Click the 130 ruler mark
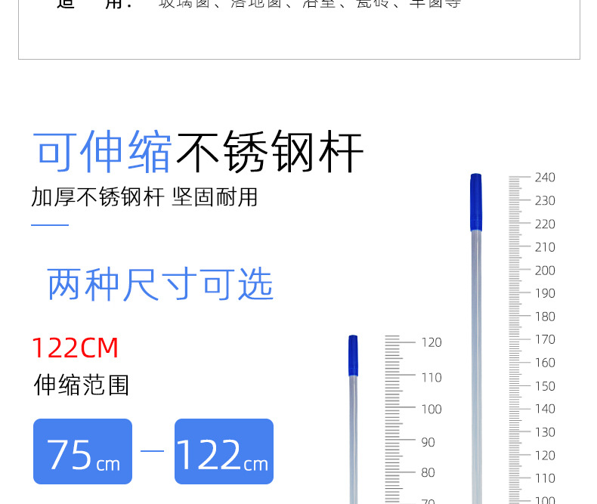Screen dimensions: 597x504 point(545,432)
